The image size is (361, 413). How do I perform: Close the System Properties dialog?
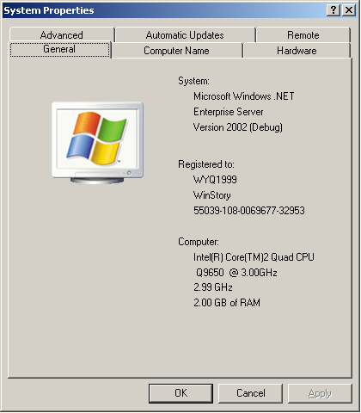349,10
